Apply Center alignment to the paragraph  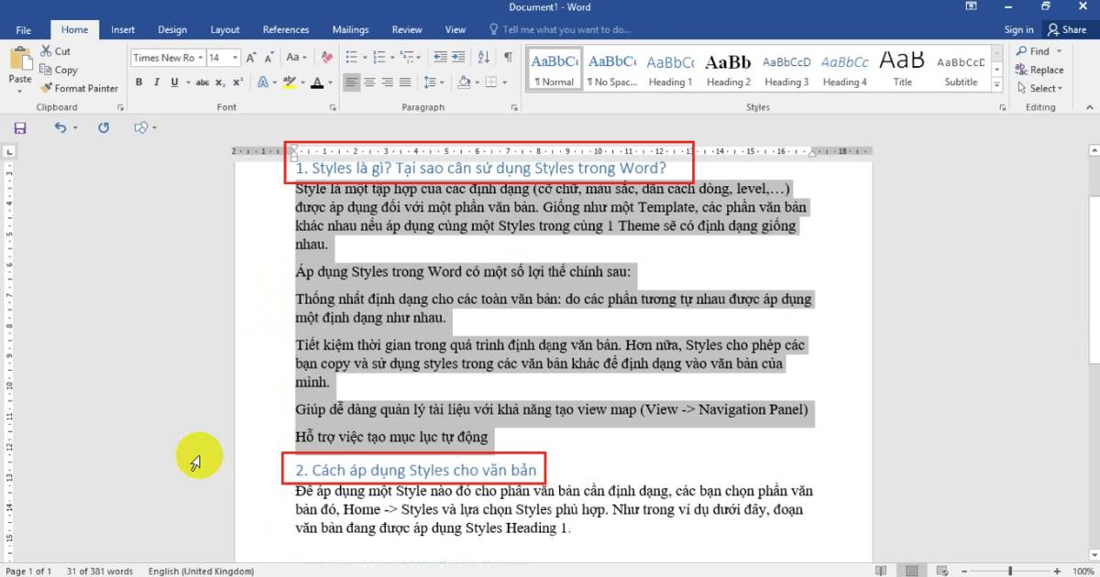click(x=369, y=82)
